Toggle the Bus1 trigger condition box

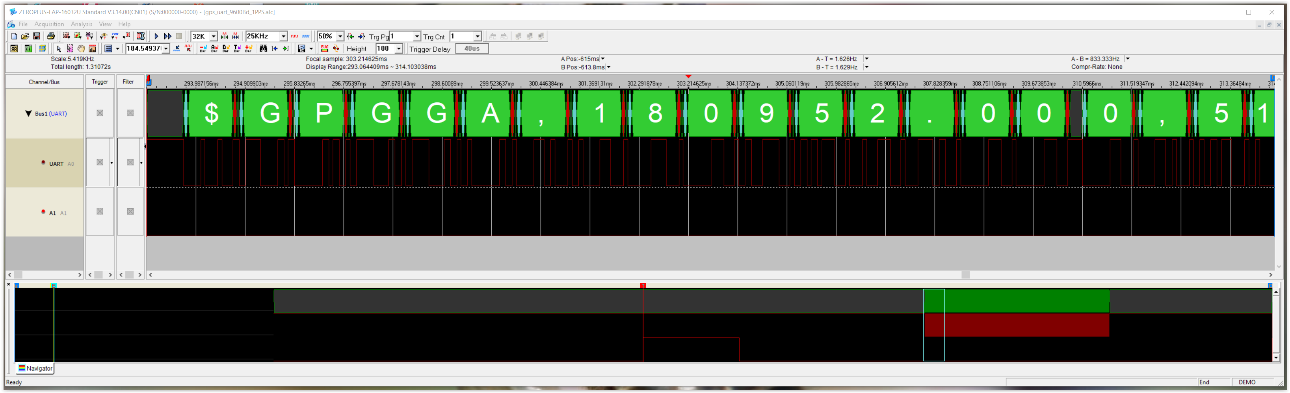coord(100,113)
